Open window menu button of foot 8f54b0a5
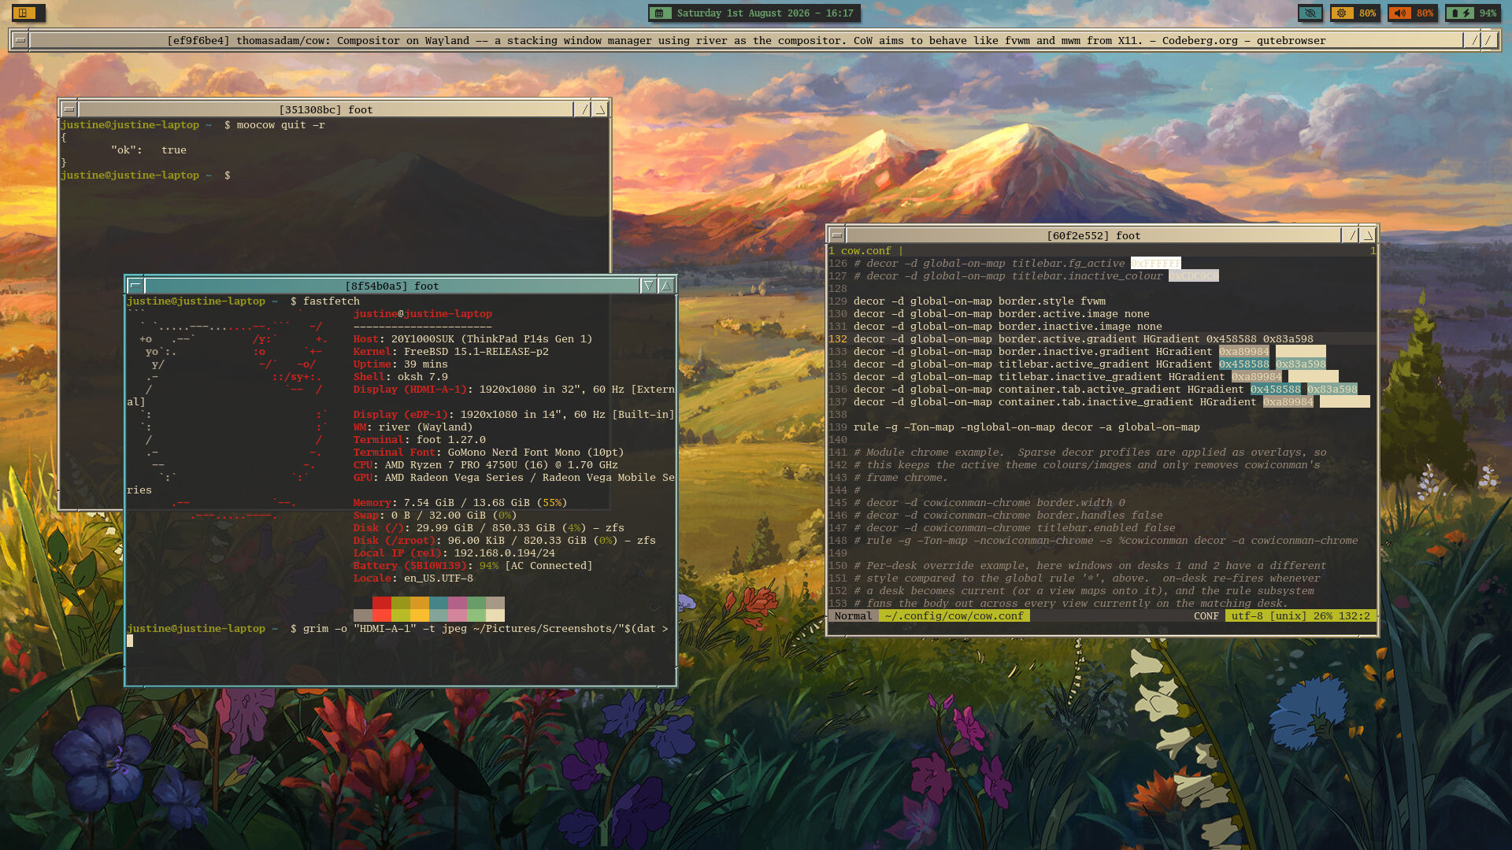 pos(135,286)
